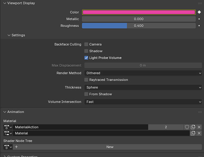Viewport: 204px width, 157px height.
Task: Click the Roughness animate property dot
Action: pos(199,26)
